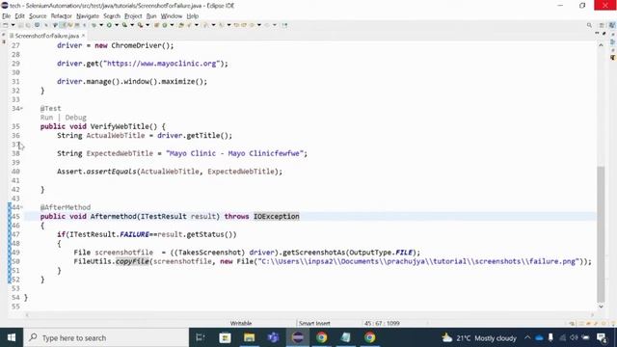Toggle the Pin Editor toolbar icon
Screen dimensions: 617x347
click(284, 25)
